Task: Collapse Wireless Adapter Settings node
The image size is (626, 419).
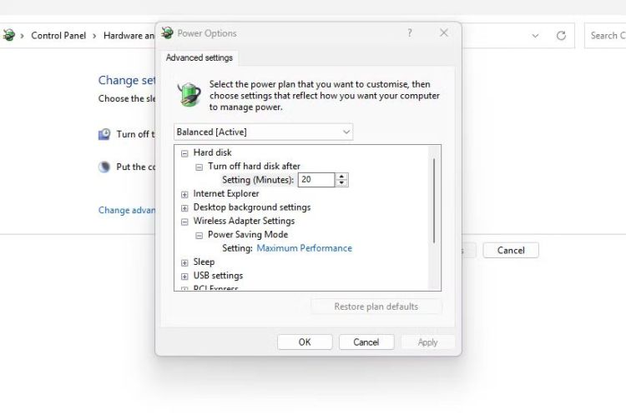Action: point(184,222)
